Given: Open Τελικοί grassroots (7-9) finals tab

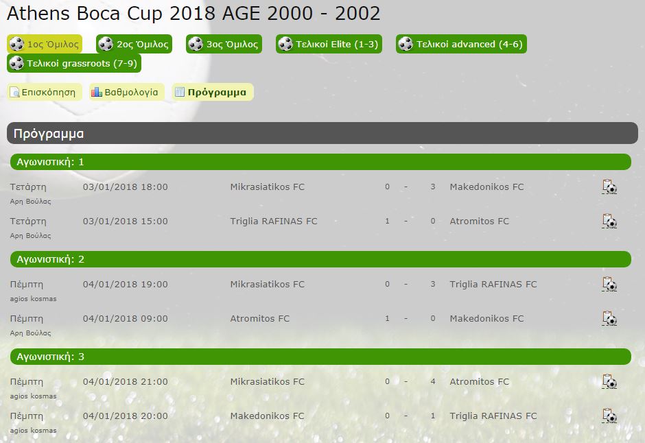Looking at the screenshot, I should 74,63.
